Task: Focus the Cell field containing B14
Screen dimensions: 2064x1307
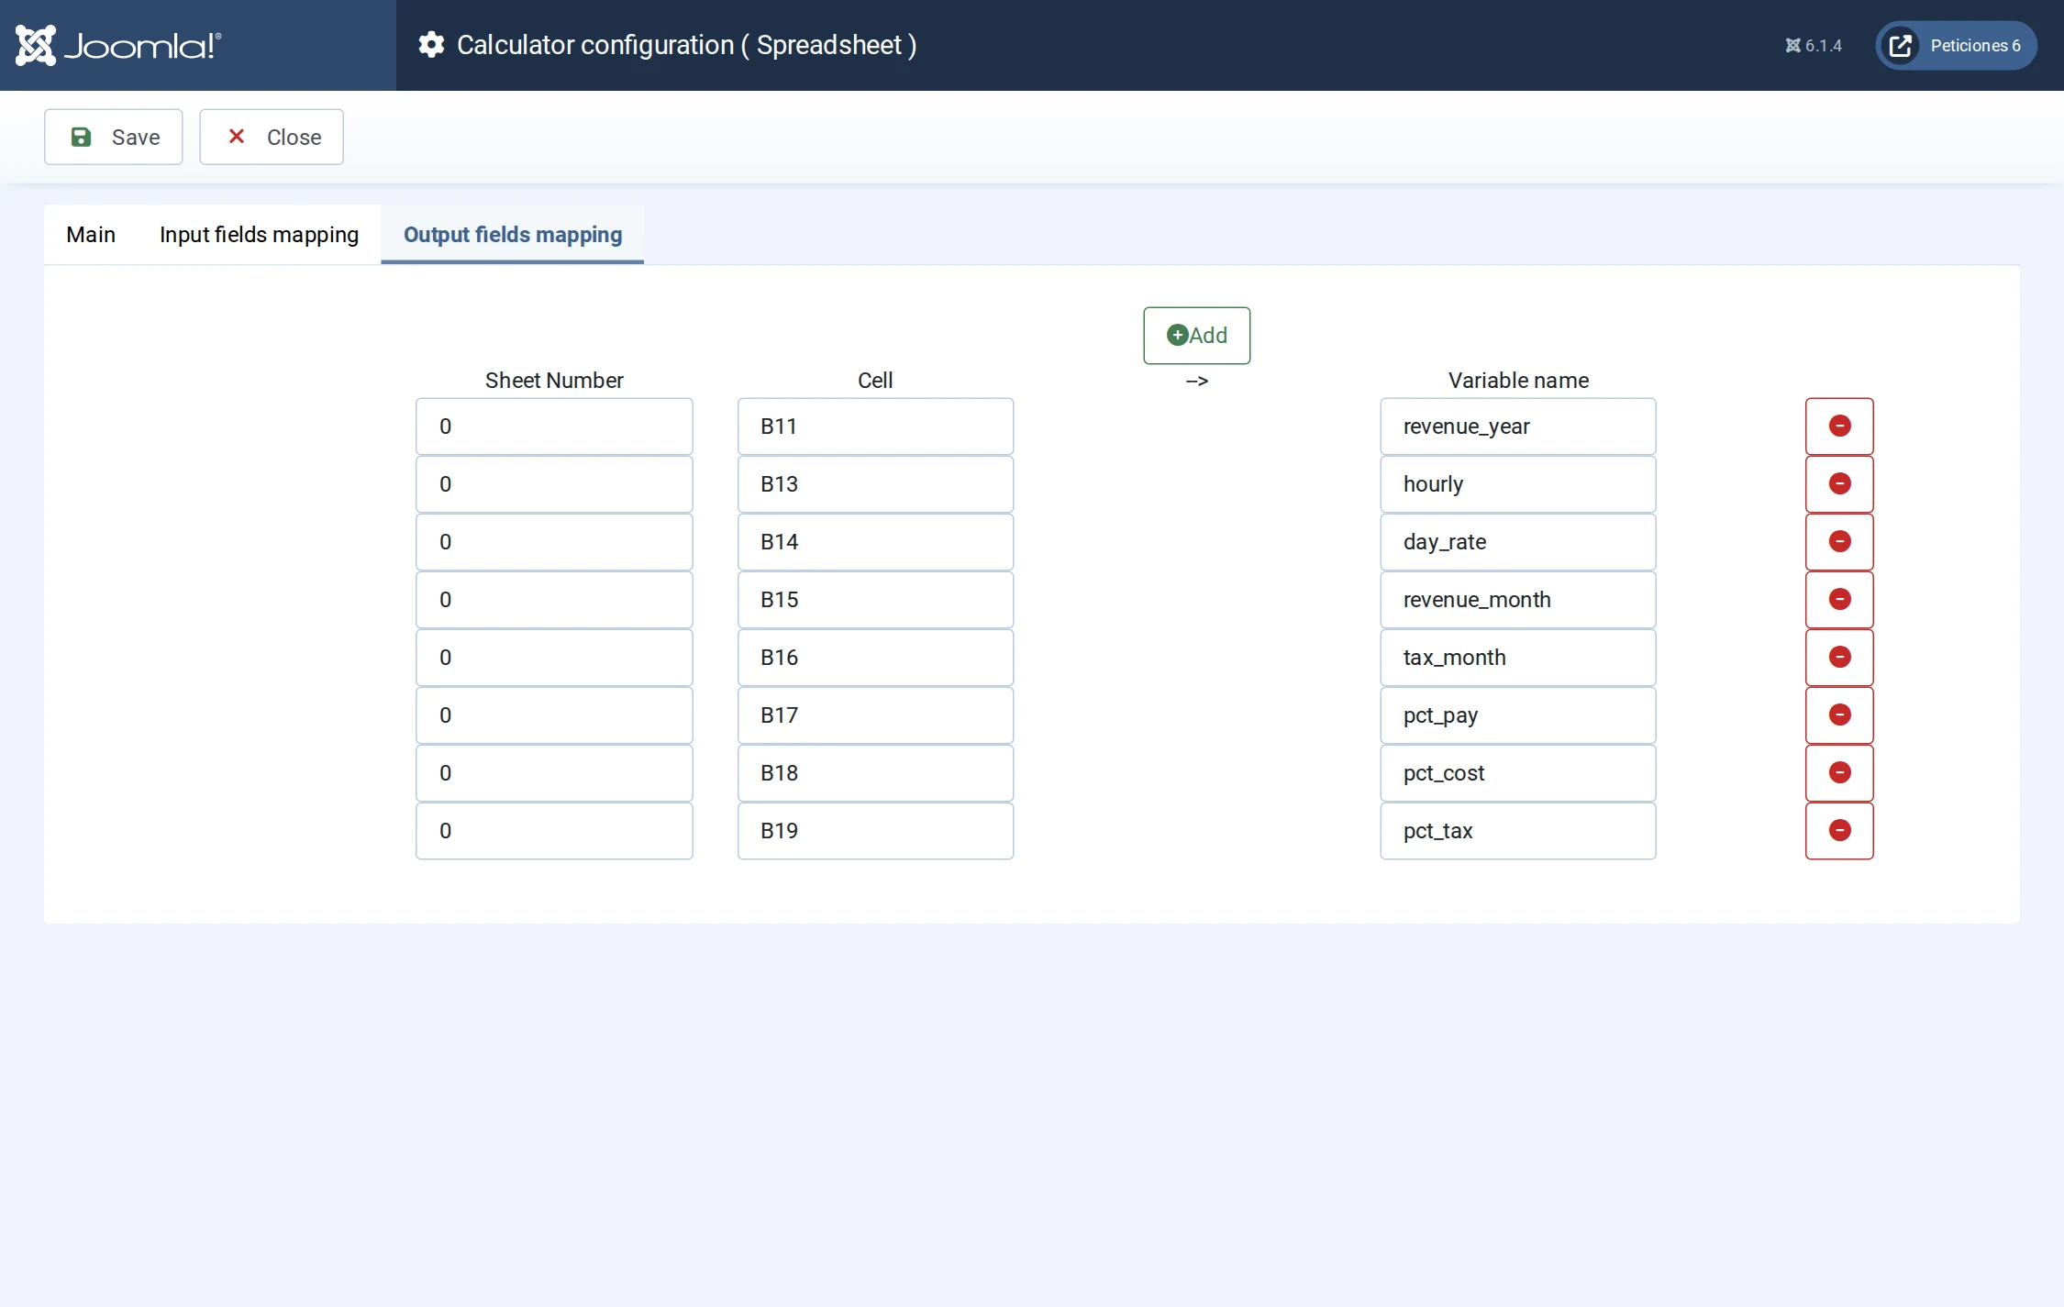Action: pyautogui.click(x=875, y=542)
